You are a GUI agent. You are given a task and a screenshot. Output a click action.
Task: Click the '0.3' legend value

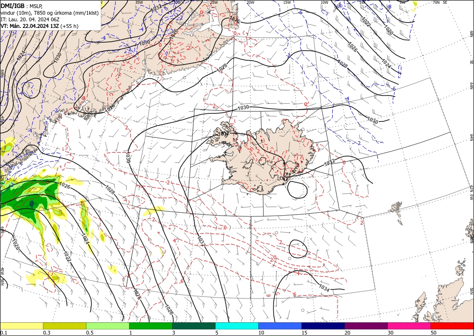coord(46,333)
